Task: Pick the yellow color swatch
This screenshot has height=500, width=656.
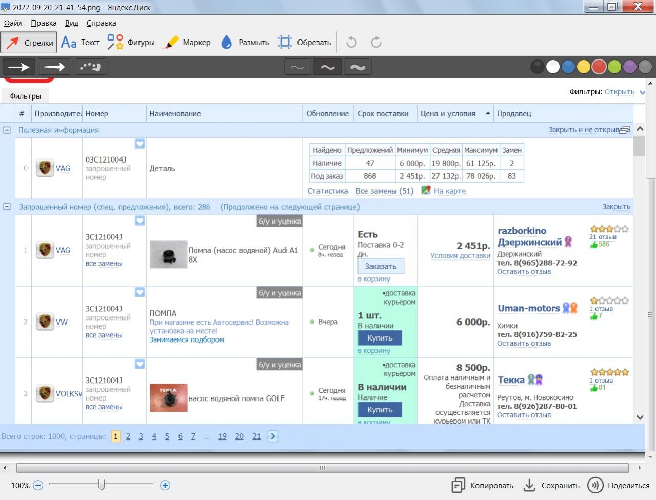Action: pyautogui.click(x=583, y=67)
